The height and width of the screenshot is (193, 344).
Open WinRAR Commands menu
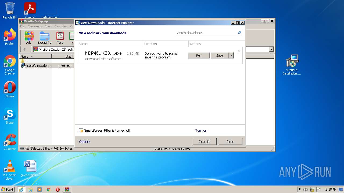pos(35,26)
